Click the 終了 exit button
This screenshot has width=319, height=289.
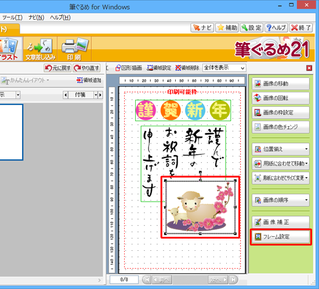301,28
